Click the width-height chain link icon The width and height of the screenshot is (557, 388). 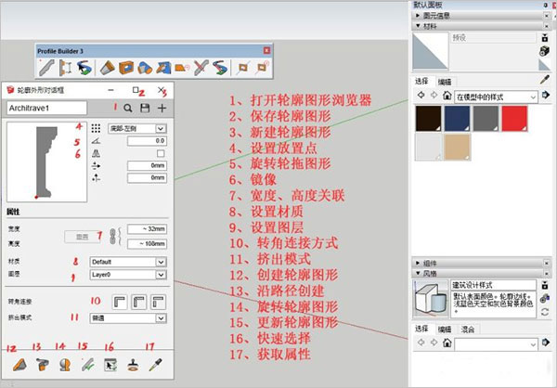(116, 237)
